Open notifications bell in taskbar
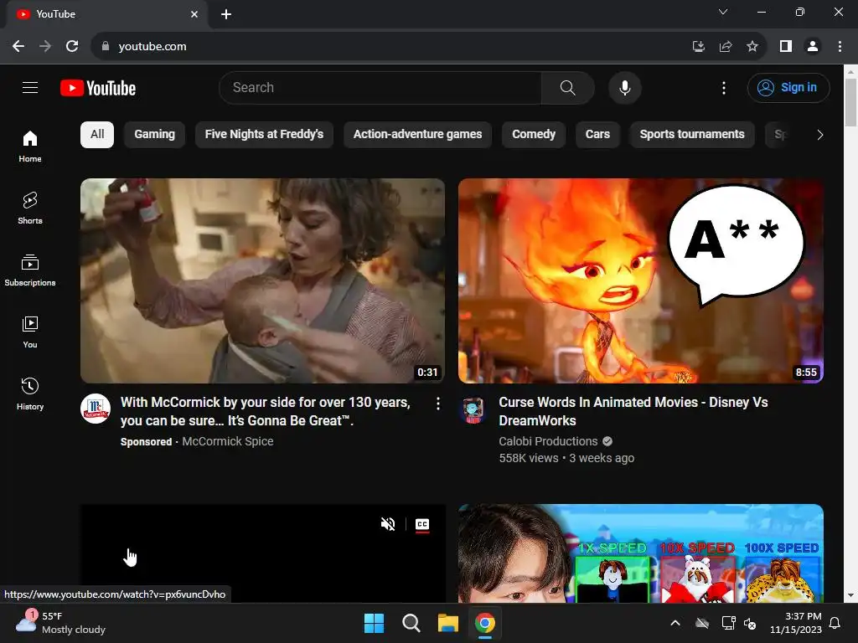The height and width of the screenshot is (643, 858). click(x=835, y=623)
